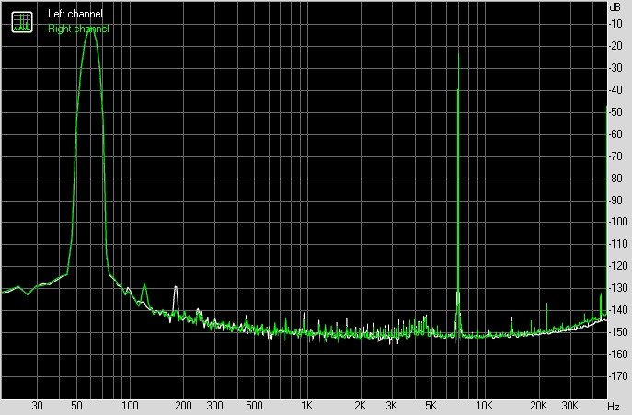Click the 2K frequency axis label
The width and height of the screenshot is (632, 415).
tap(361, 405)
